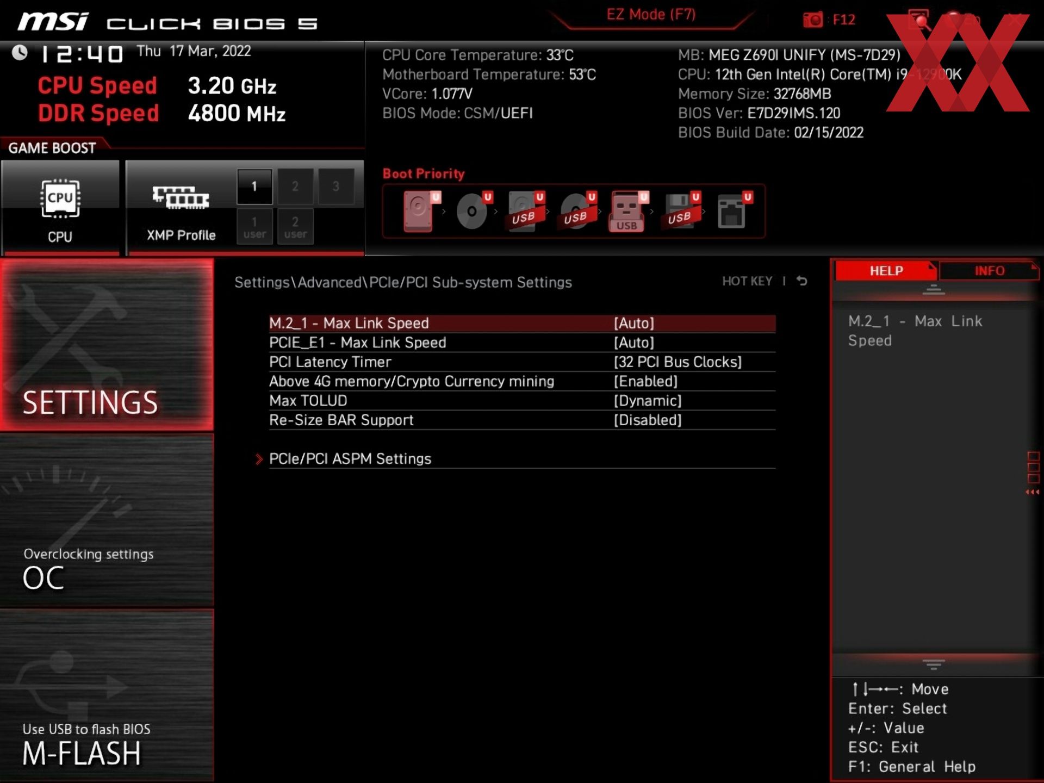Select the USB CD/DVD boot device icon

tap(576, 212)
